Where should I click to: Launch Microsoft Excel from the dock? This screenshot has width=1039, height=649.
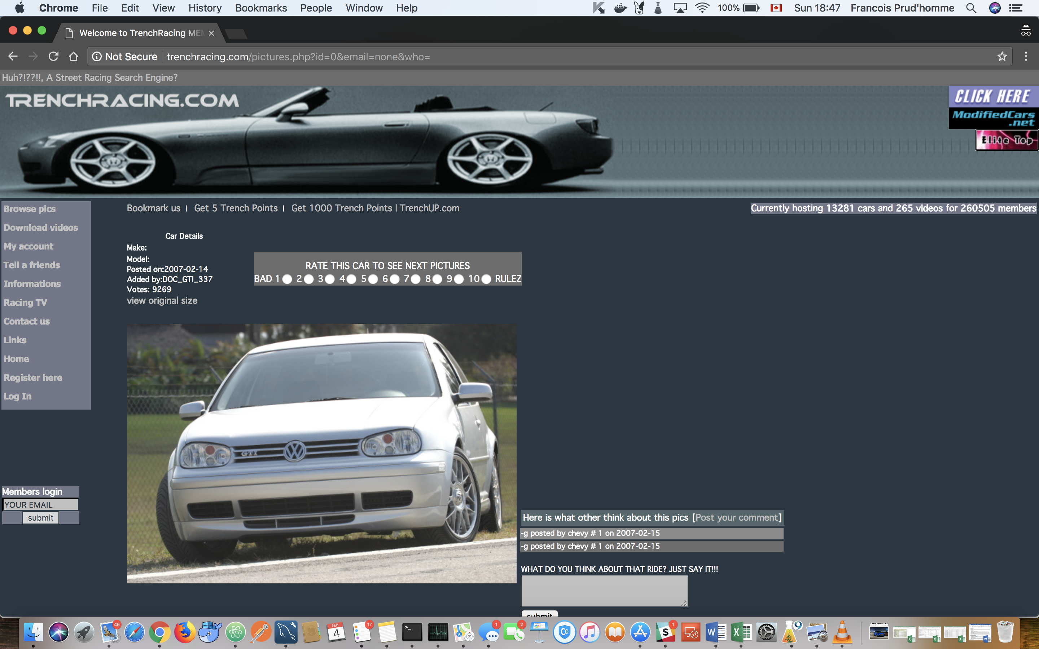(x=741, y=632)
